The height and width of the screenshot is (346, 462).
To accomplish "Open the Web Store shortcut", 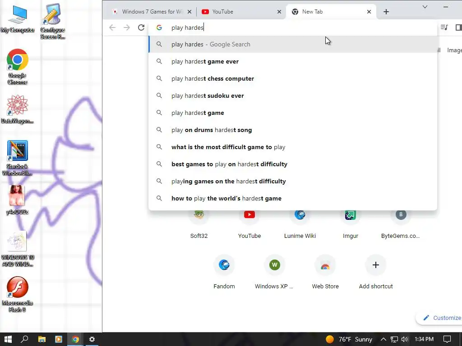I will pyautogui.click(x=325, y=272).
